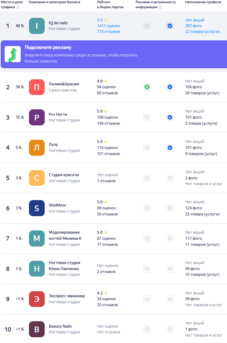Open the 22 товара (услуги) link
Screen dimensions: 227x343
click(202, 32)
